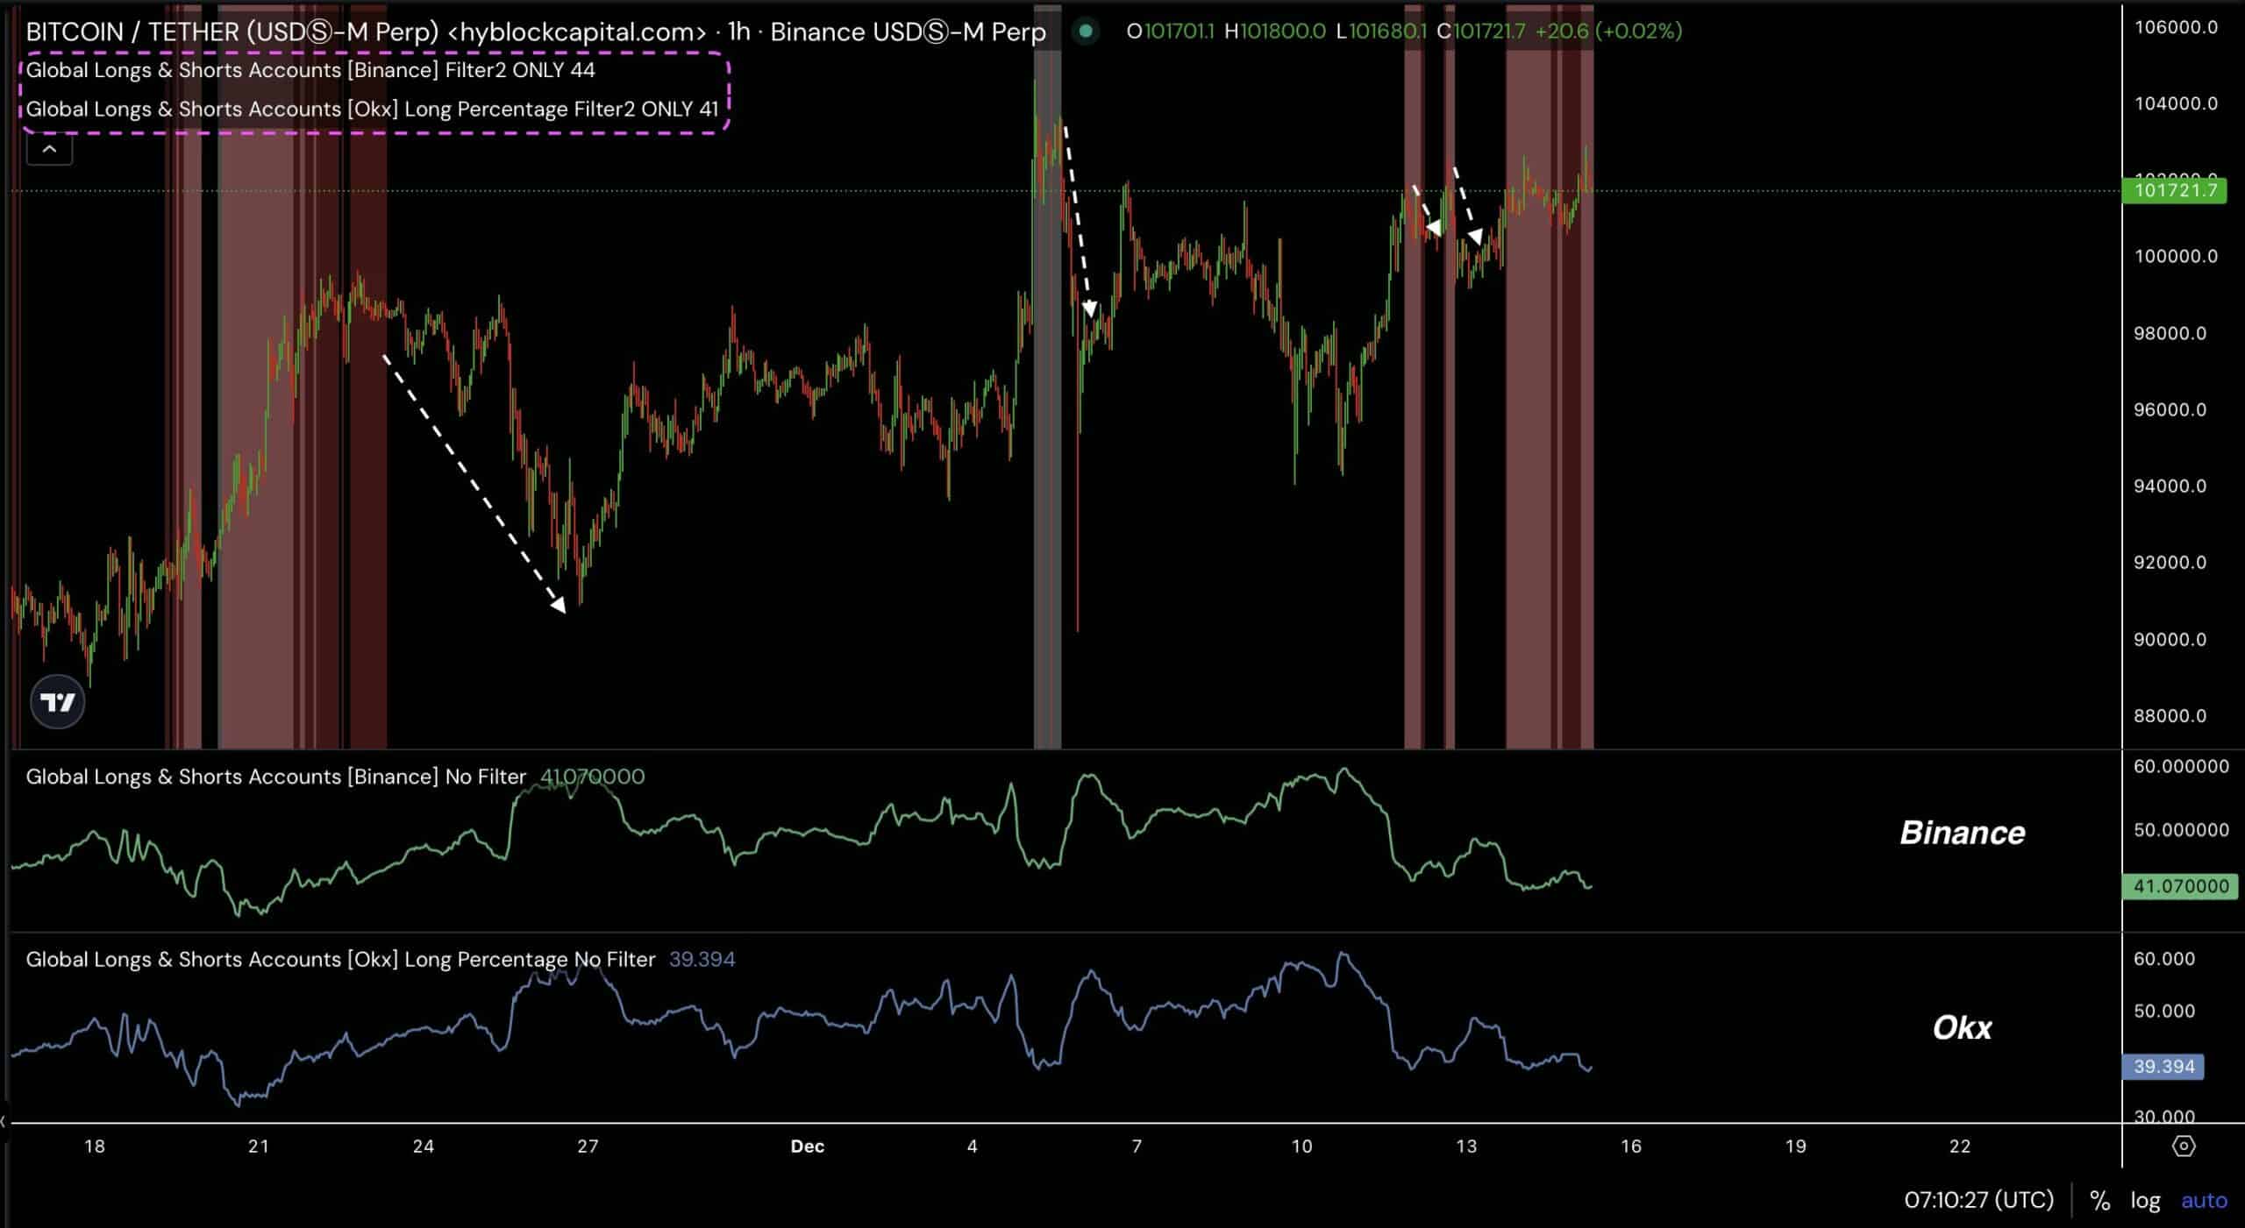Click the Binance value tag 41.070000
This screenshot has height=1228, width=2245.
2180,886
